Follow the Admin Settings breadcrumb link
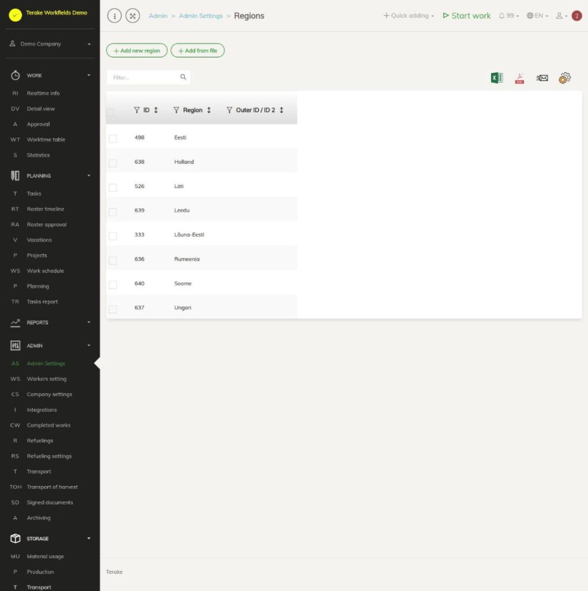 pyautogui.click(x=201, y=16)
